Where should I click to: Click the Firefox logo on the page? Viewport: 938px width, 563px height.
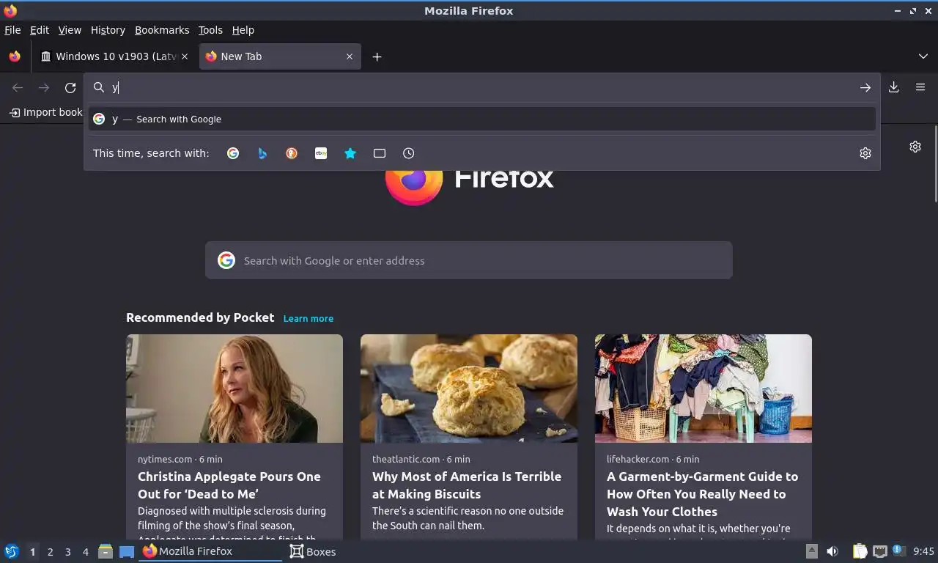tap(414, 183)
